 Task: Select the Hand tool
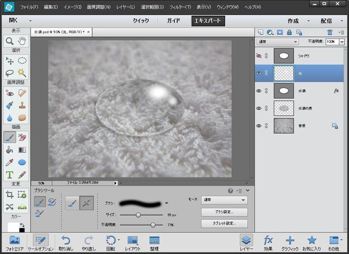22,41
